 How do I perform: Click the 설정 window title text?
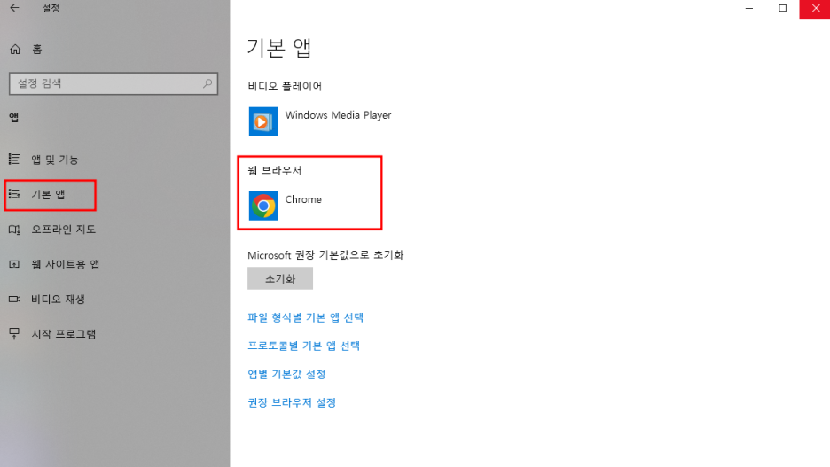point(51,9)
